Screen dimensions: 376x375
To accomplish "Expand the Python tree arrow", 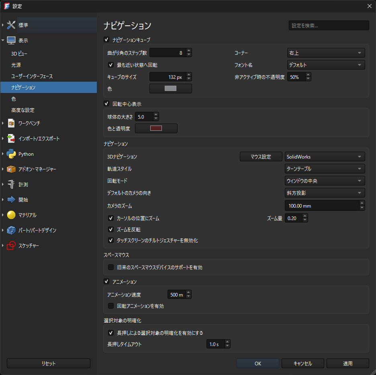I will [3, 154].
